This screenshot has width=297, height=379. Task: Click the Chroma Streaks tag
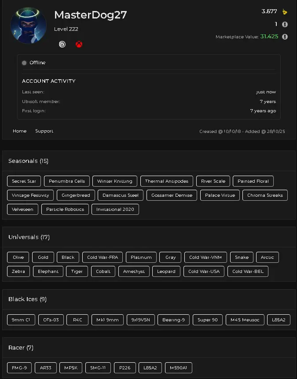(265, 195)
